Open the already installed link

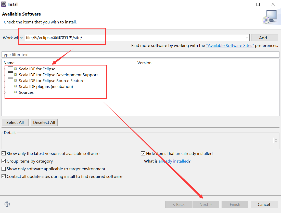click(174, 161)
